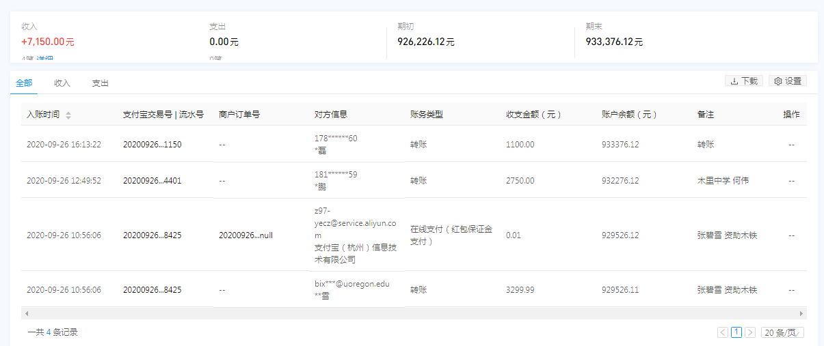Select the row dated 2020-09-26 12:49:52
The width and height of the screenshot is (824, 346).
point(64,181)
